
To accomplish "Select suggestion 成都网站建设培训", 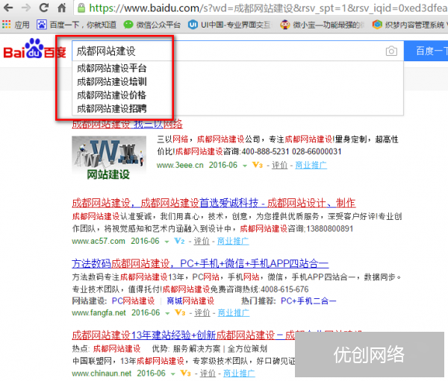I will 112,81.
